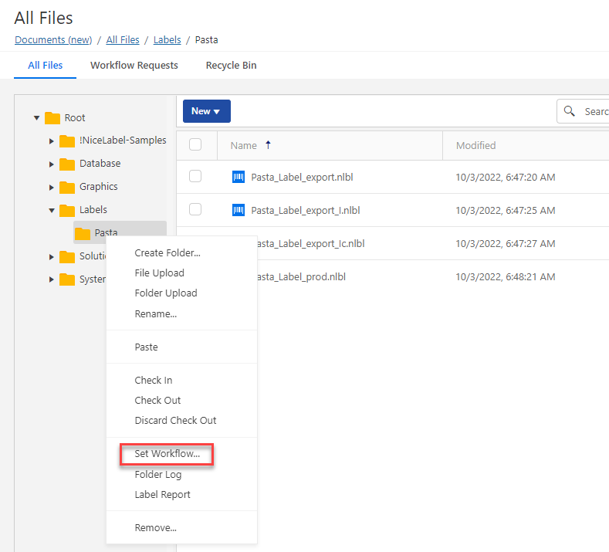
Task: Click the Labels breadcrumb link
Action: tap(168, 39)
